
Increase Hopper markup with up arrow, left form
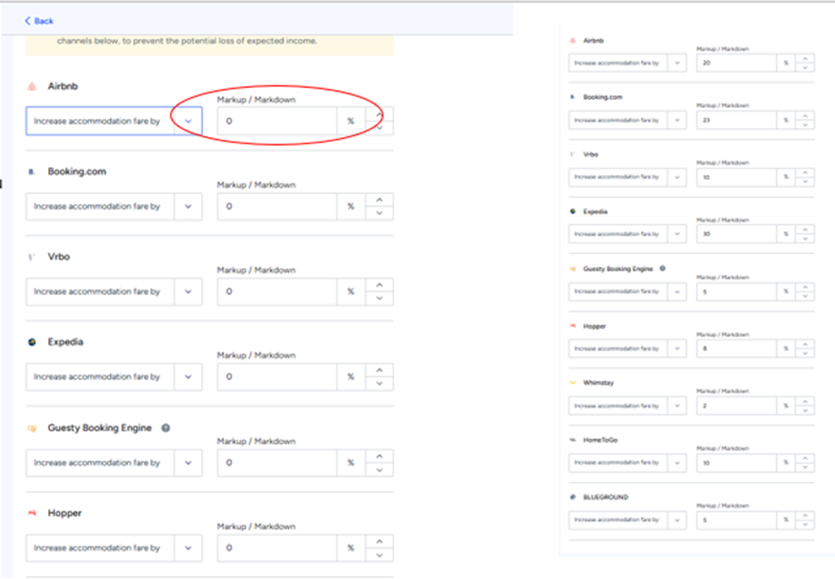coord(379,542)
